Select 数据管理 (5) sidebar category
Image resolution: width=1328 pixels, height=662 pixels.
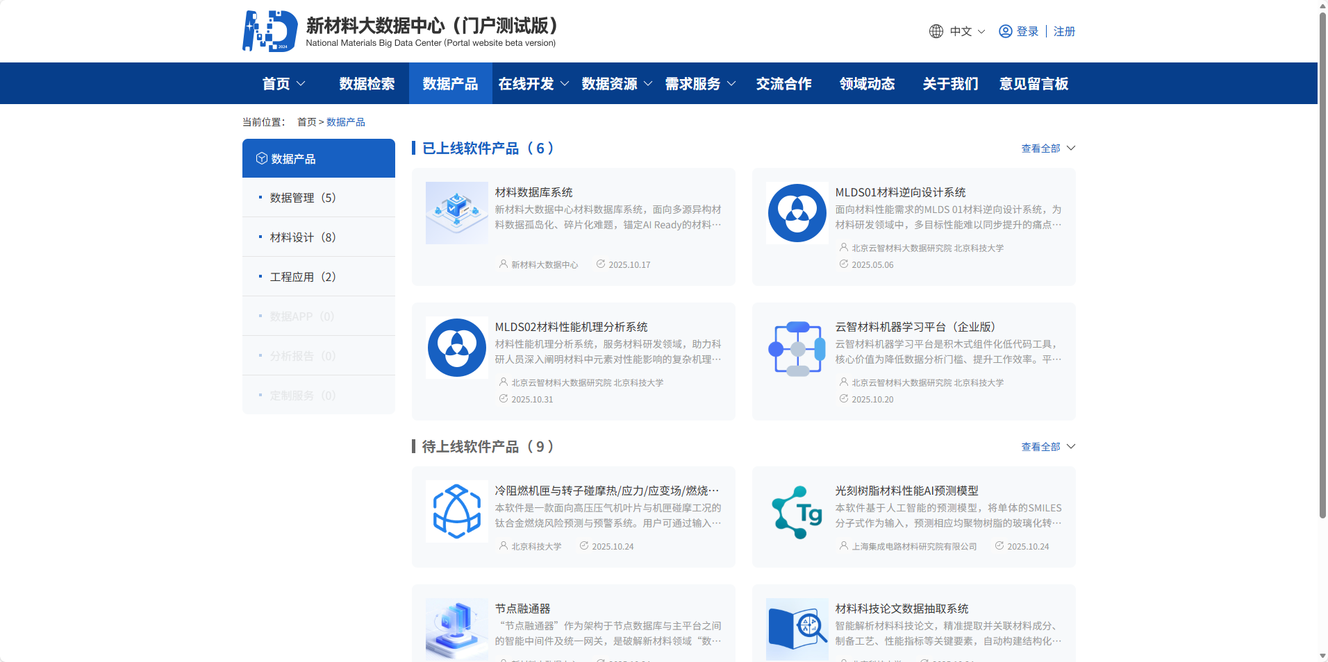[x=302, y=198]
